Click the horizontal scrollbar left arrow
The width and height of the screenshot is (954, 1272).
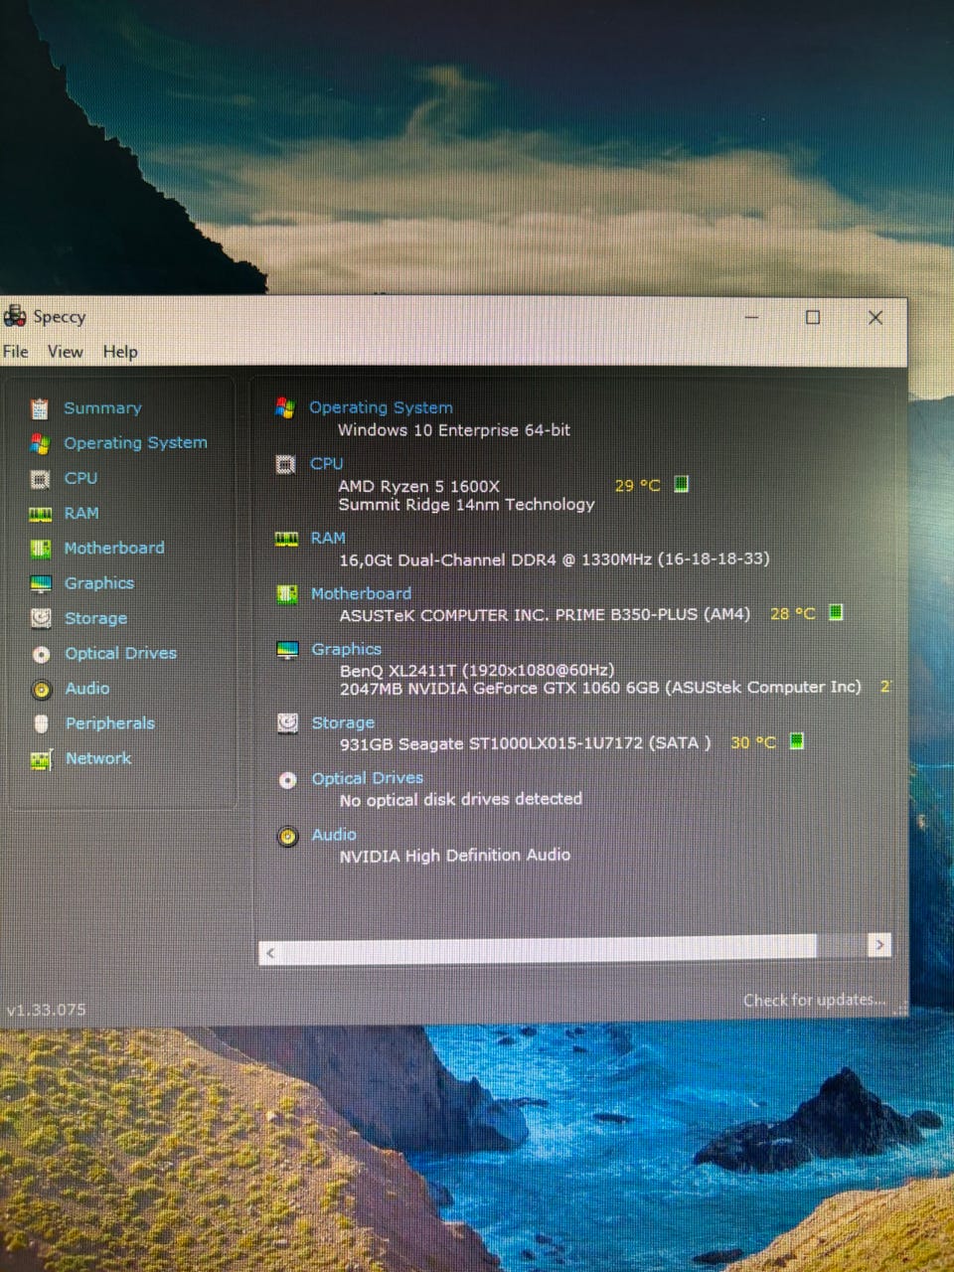click(269, 953)
